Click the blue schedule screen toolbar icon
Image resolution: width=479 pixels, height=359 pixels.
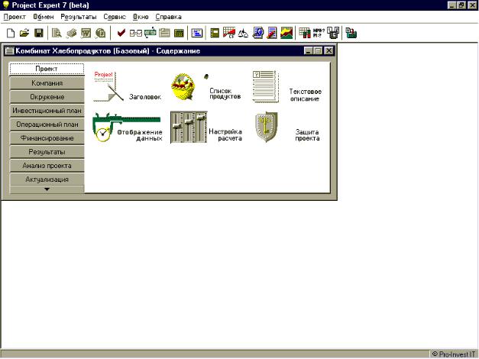(197, 33)
